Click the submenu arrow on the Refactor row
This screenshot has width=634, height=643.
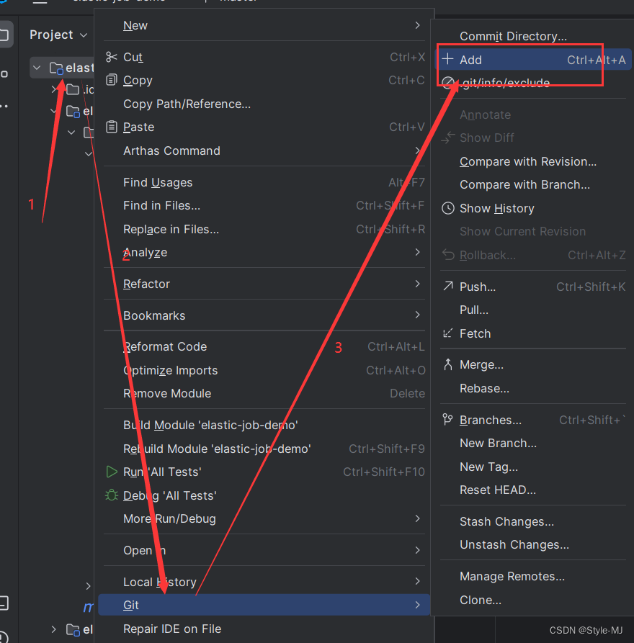click(417, 284)
